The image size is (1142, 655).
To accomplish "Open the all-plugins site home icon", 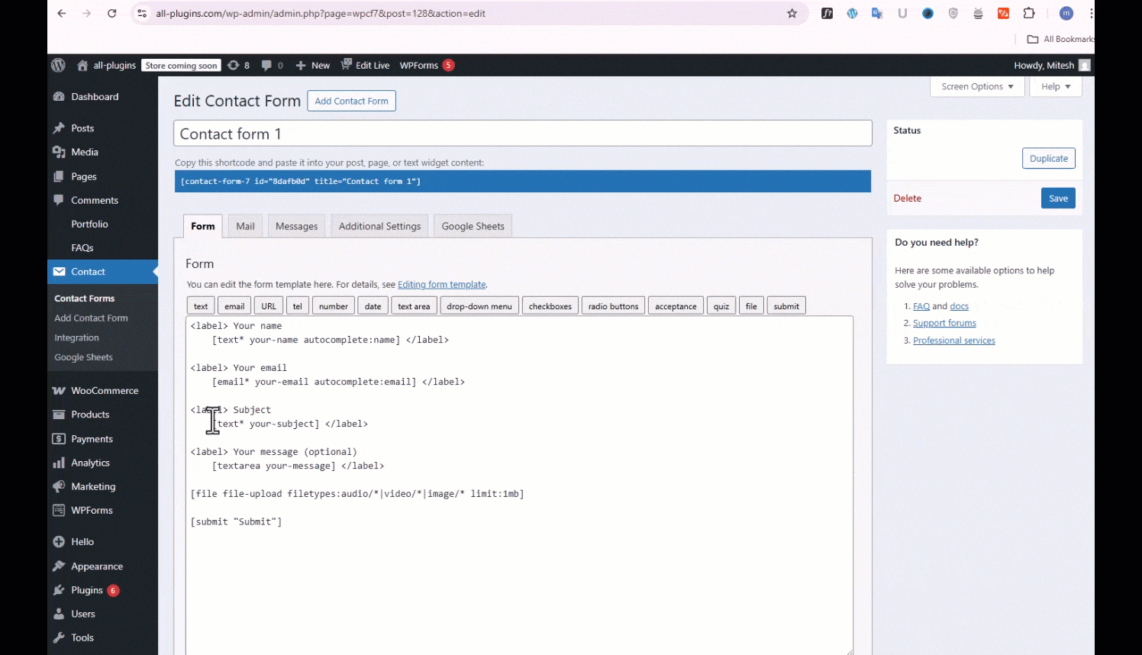I will pos(82,66).
